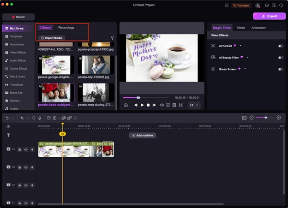Select the Magic Tools tab
Screen dimensions: 288x208
pyautogui.click(x=222, y=28)
